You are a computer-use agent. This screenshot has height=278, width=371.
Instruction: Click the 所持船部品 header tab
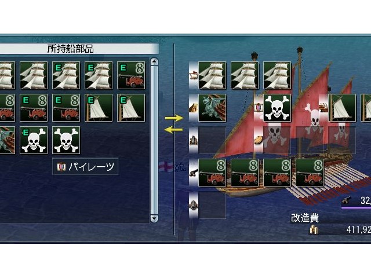71,49
